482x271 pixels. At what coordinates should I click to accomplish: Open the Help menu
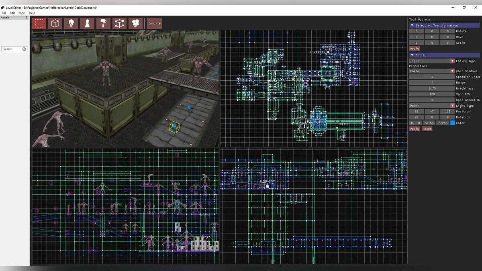(32, 13)
